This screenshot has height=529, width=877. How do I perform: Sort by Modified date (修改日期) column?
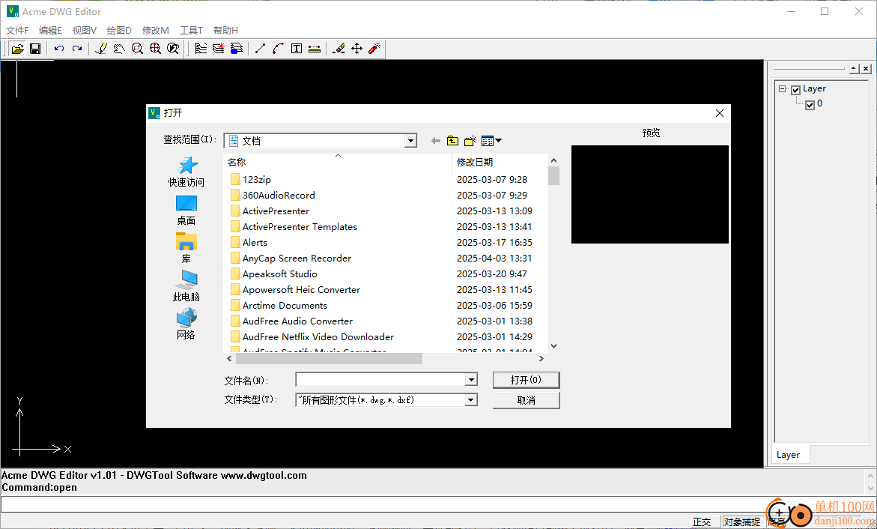500,163
